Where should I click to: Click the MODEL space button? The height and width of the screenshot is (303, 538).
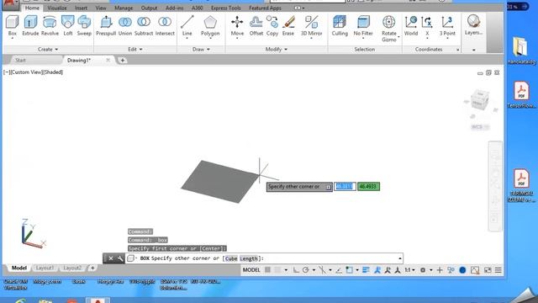[x=251, y=270]
